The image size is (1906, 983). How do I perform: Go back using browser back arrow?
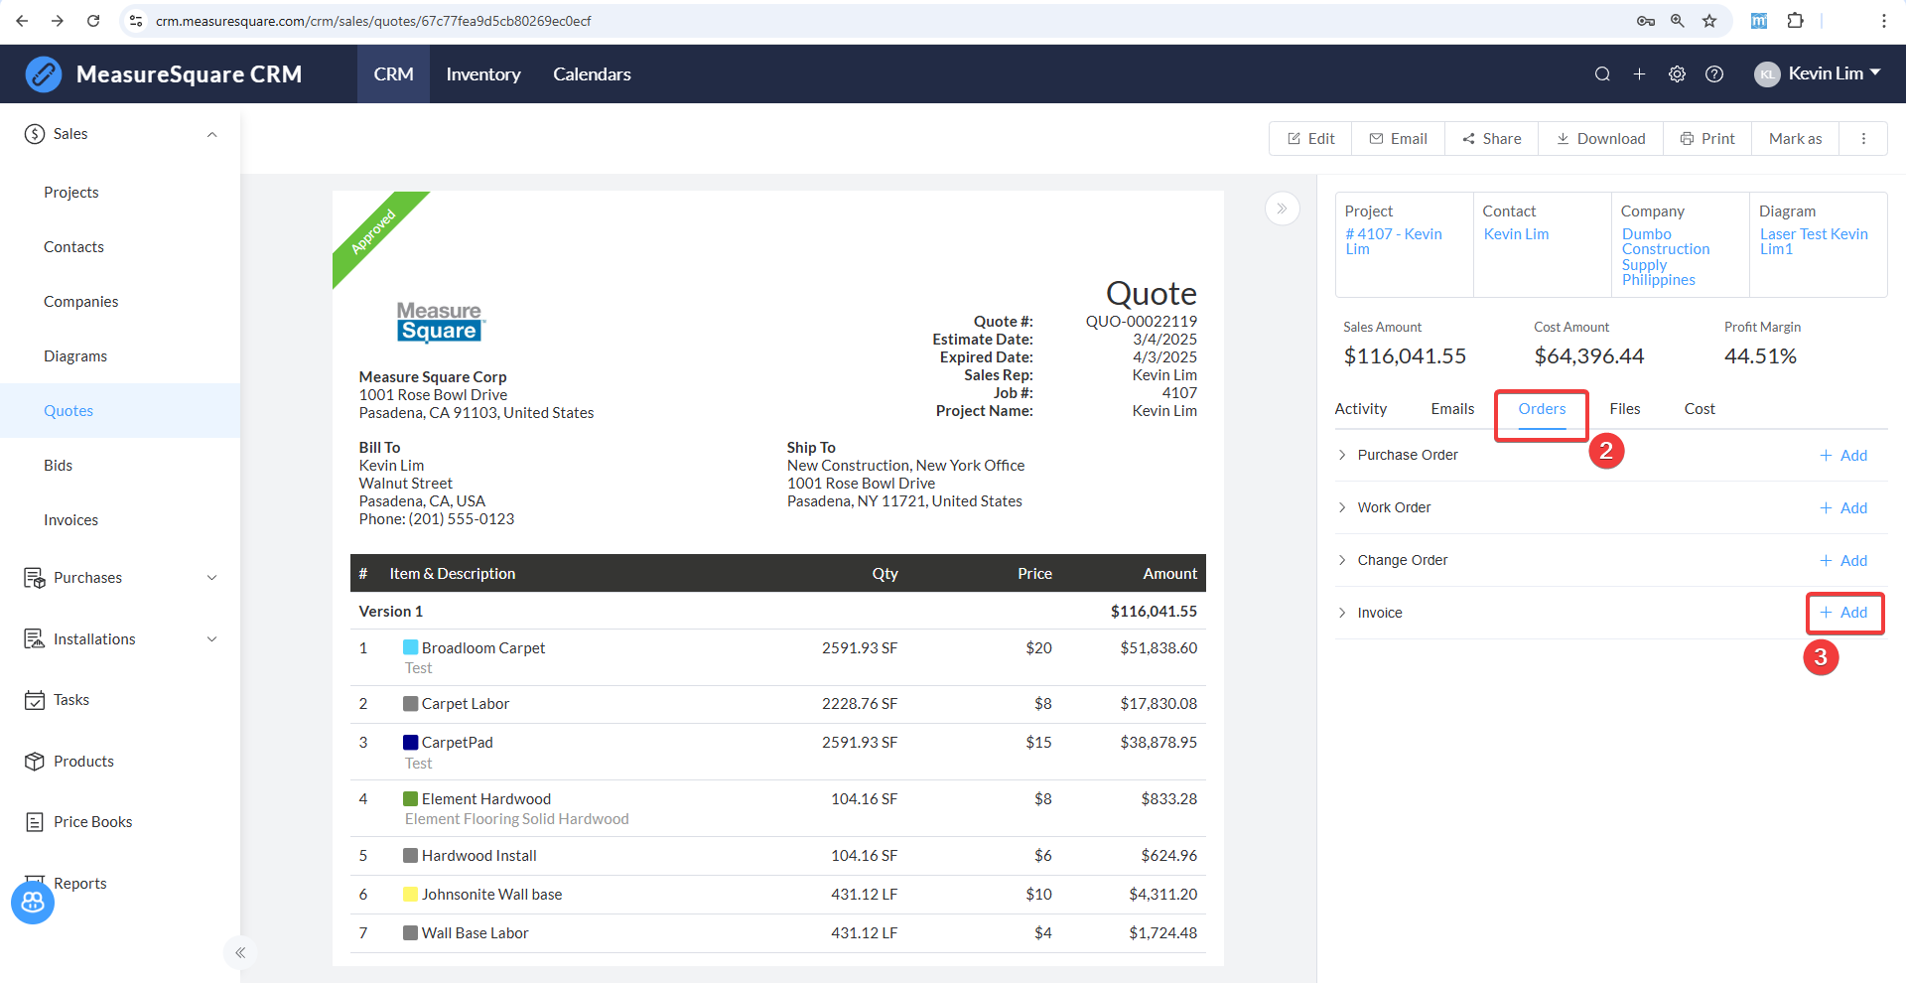coord(22,21)
